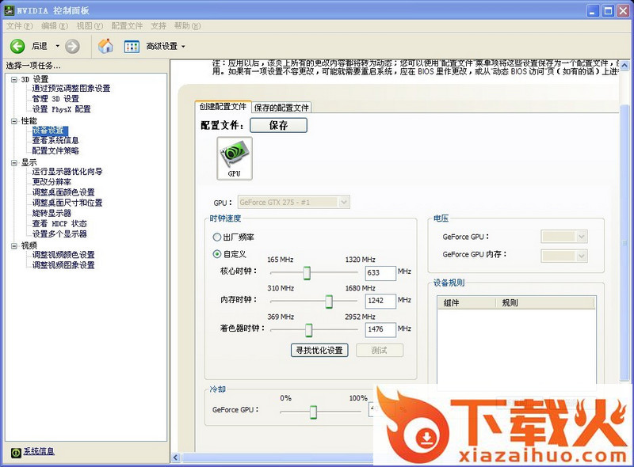Image resolution: width=634 pixels, height=467 pixels.
Task: Collapse the 3D 设置 tree node
Action: [x=14, y=80]
